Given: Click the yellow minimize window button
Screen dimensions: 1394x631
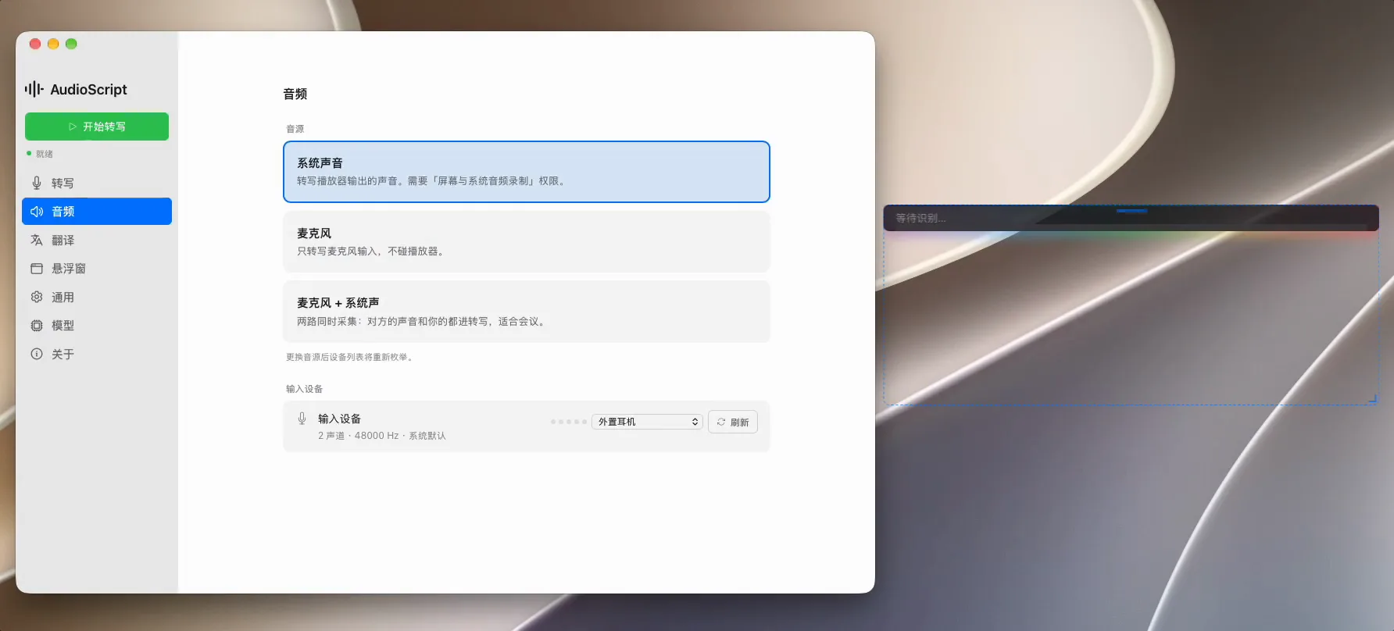Looking at the screenshot, I should pos(53,44).
